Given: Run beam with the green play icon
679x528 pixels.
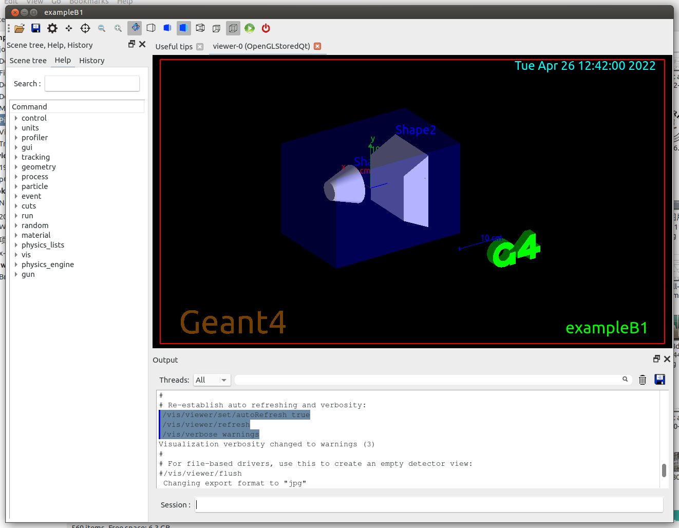Looking at the screenshot, I should click(x=250, y=28).
